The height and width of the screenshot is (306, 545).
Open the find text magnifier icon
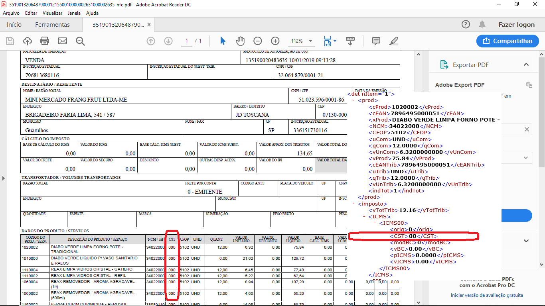pos(80,41)
